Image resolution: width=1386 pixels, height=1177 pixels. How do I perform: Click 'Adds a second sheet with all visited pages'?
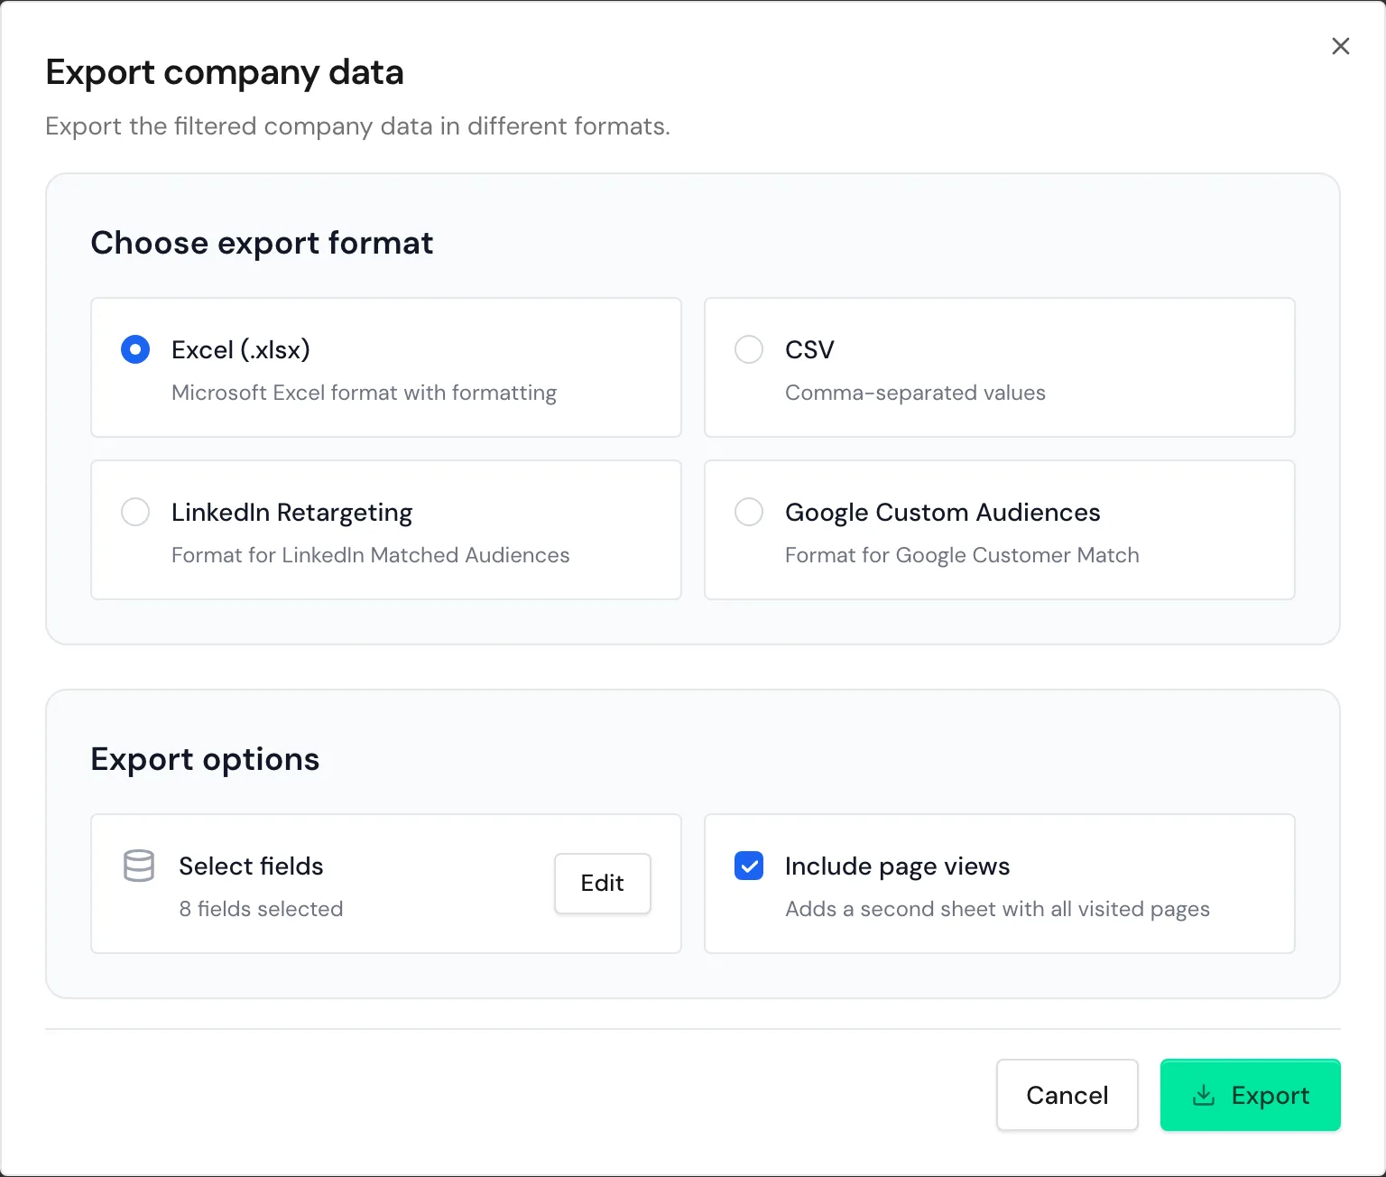tap(997, 909)
